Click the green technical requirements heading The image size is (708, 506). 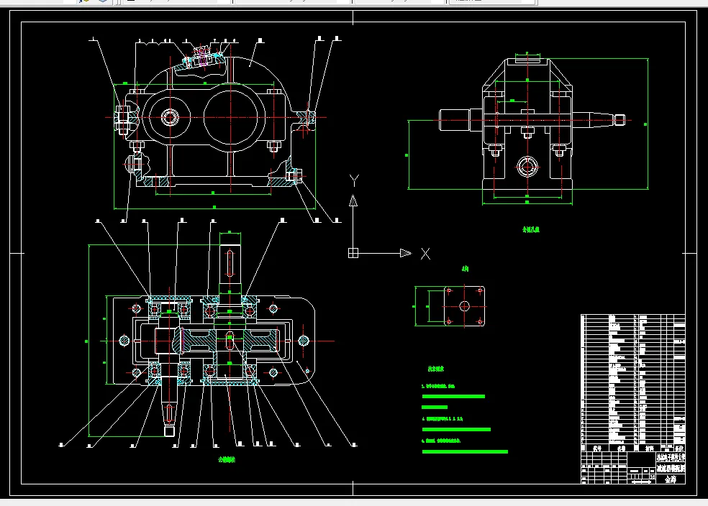coord(436,369)
